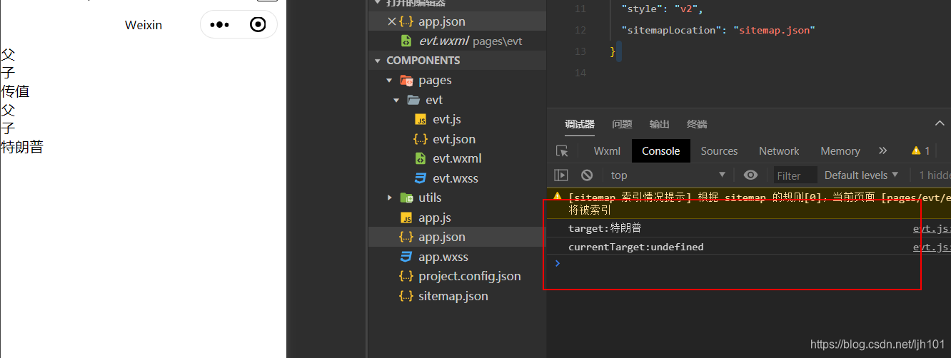Click the sitemap.json braces icon
The width and height of the screenshot is (951, 358).
pyautogui.click(x=406, y=296)
